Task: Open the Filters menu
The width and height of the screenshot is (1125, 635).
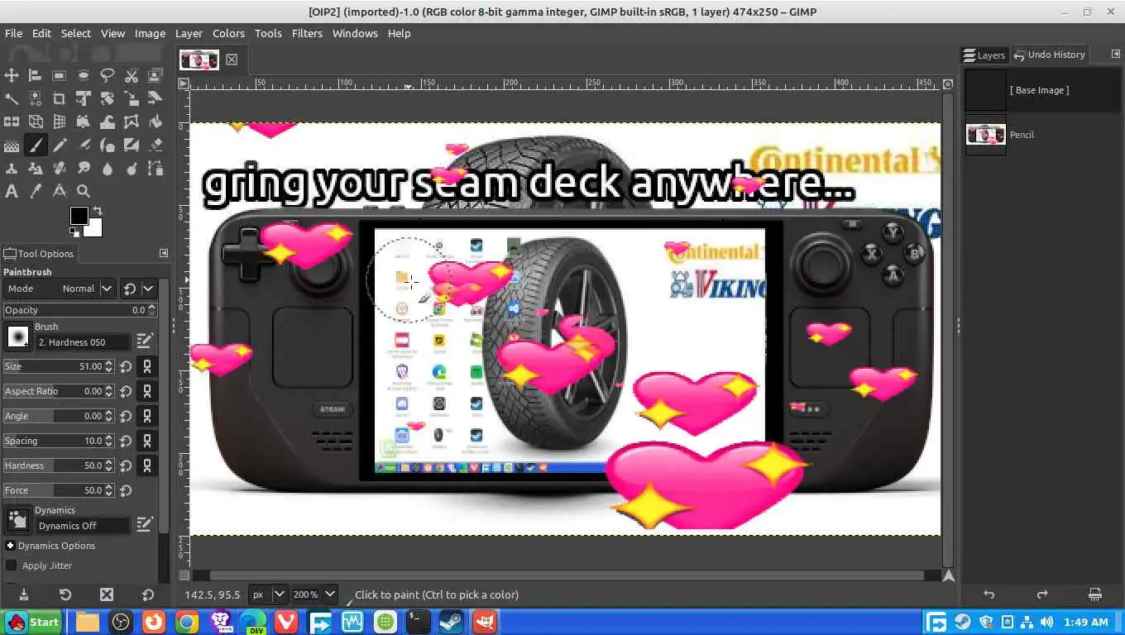Action: coord(307,33)
